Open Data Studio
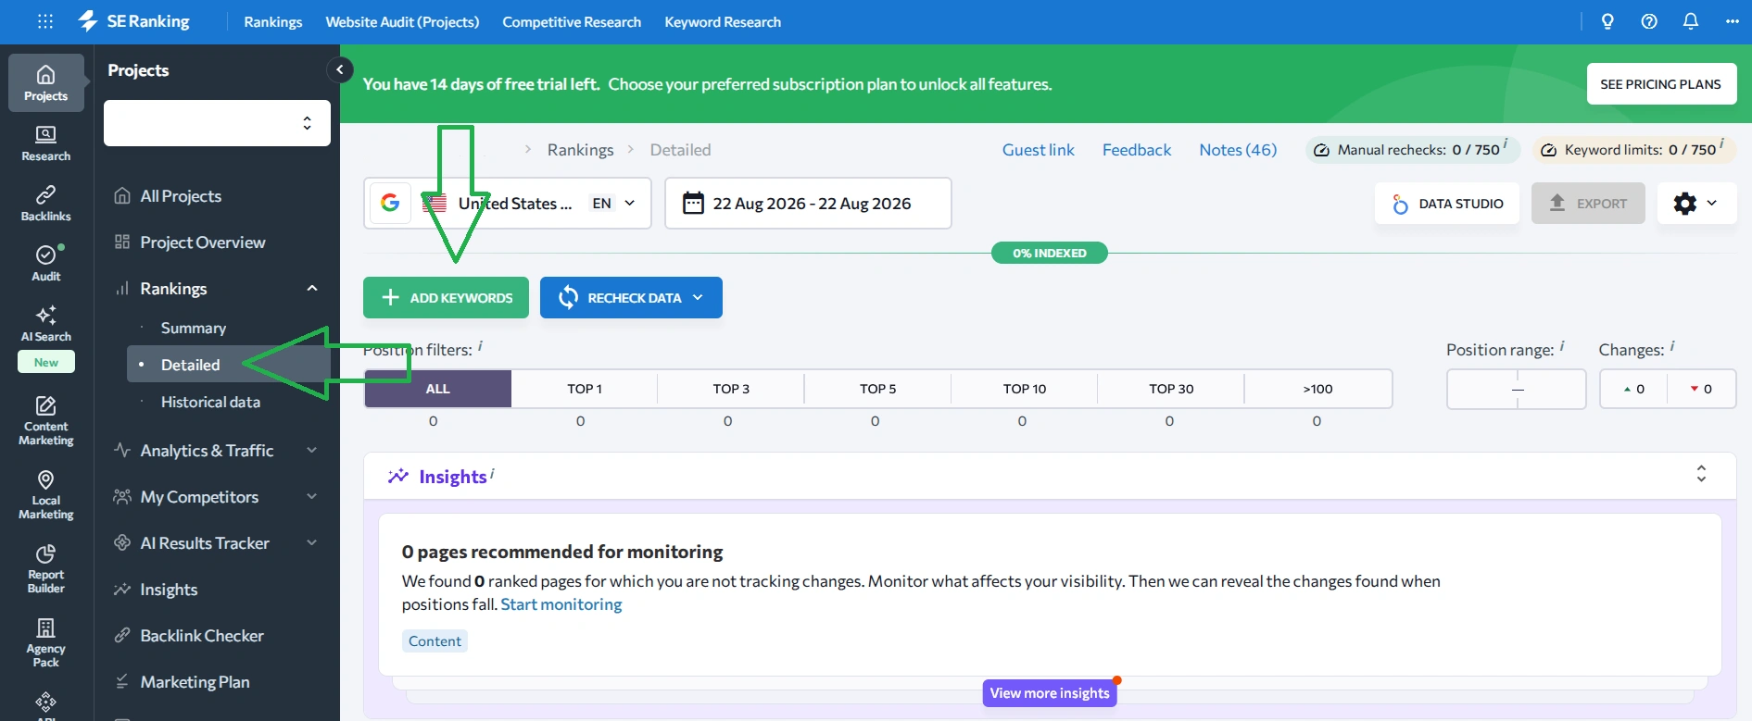The height and width of the screenshot is (721, 1752). pyautogui.click(x=1447, y=204)
